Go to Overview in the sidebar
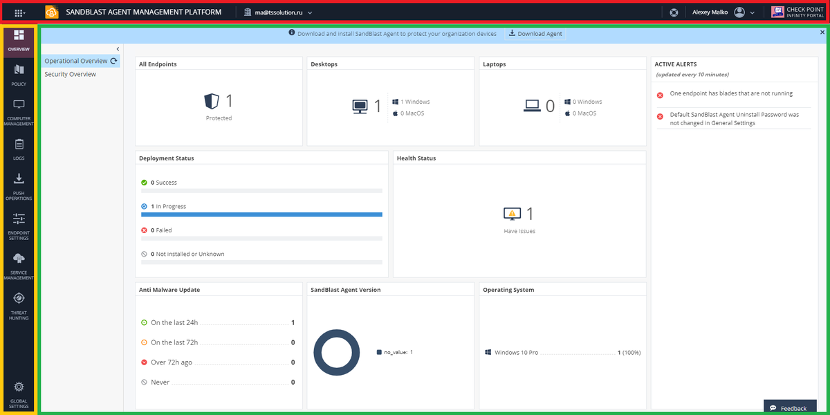This screenshot has width=830, height=415. click(19, 41)
